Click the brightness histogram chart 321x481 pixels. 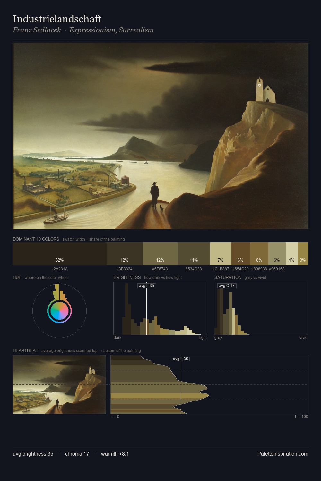160,308
